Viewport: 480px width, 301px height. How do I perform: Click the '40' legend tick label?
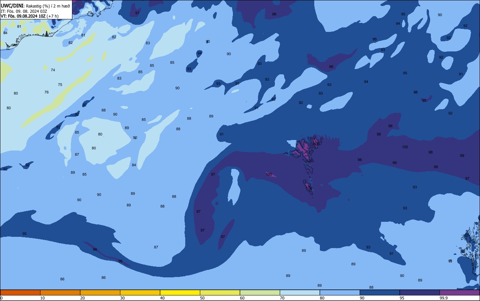point(162,298)
